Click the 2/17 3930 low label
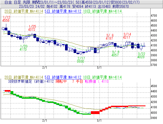The width and height of the screenshot is (163, 124). (81, 60)
